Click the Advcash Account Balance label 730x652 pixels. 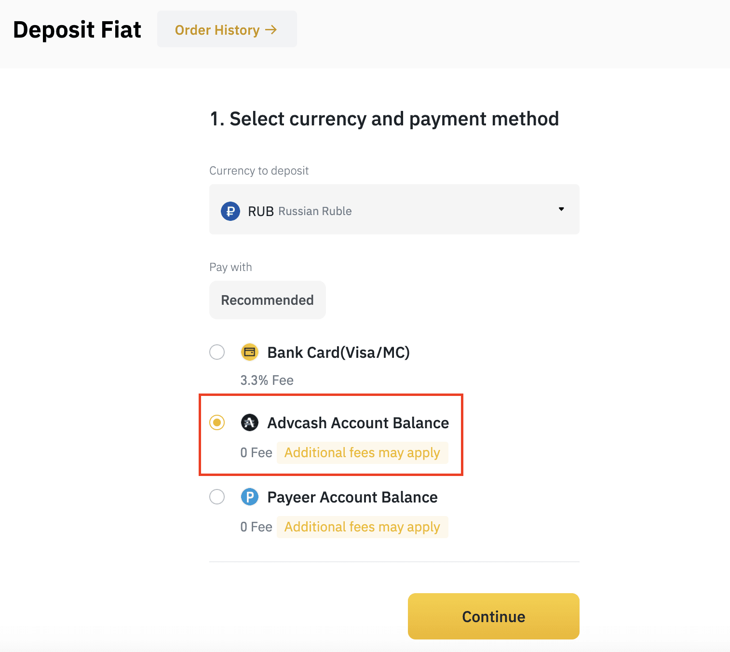click(x=358, y=423)
